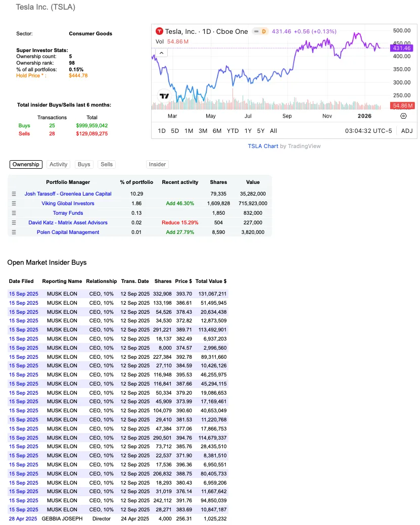Click the hamburger icon beside Josh Tarasoff row
This screenshot has height=525, width=420.
(14, 194)
